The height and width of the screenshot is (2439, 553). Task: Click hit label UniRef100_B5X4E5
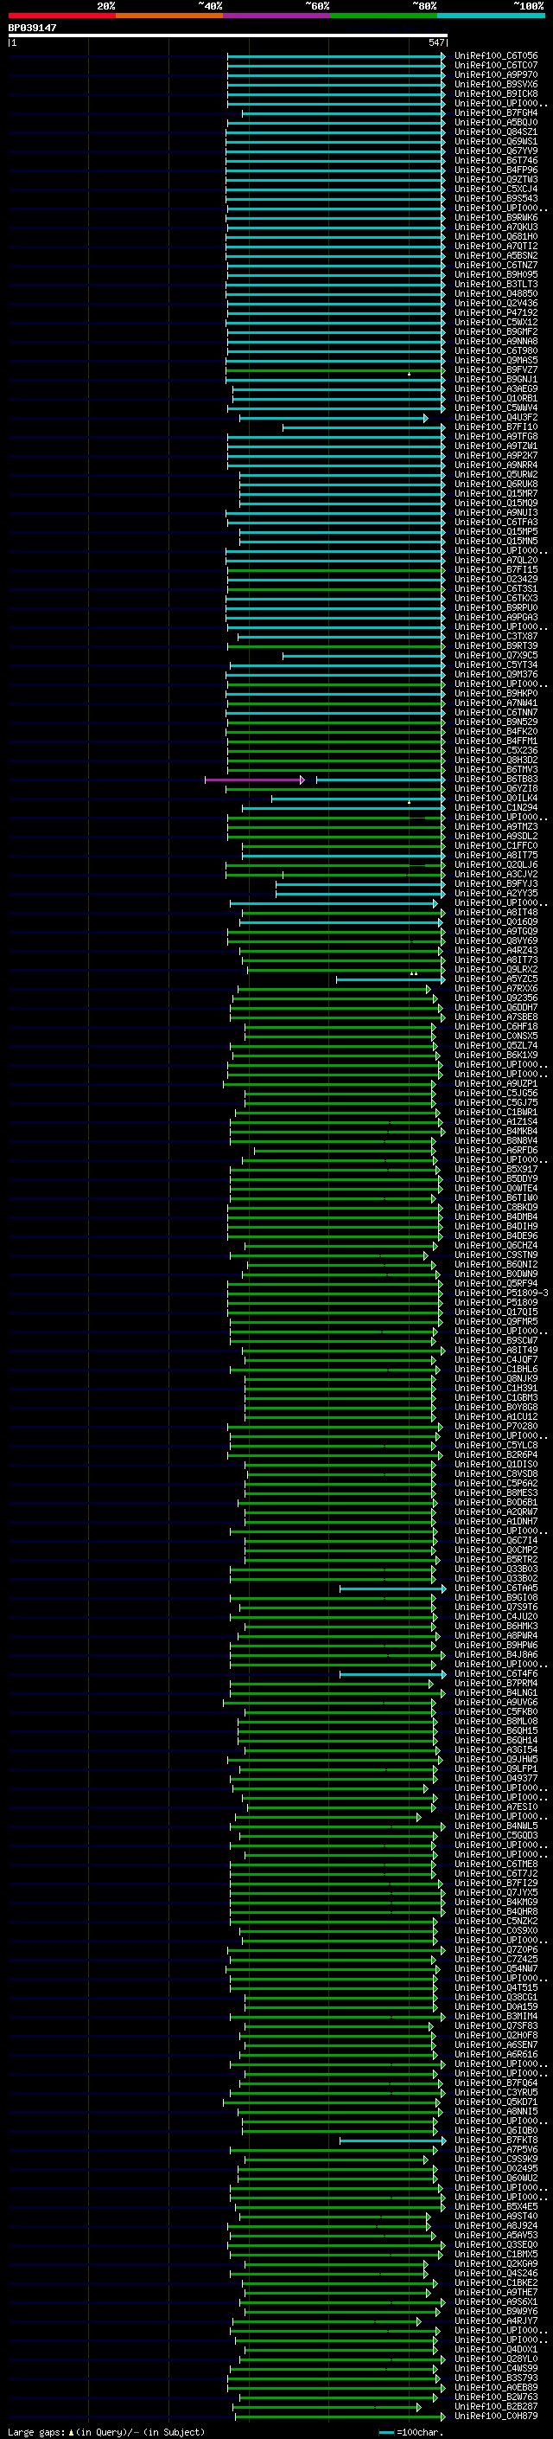point(495,2206)
